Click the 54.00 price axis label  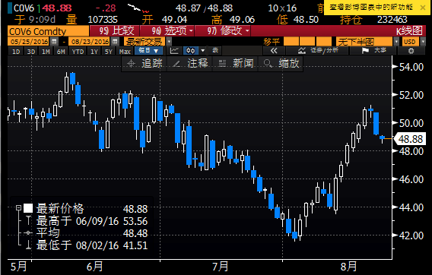click(x=411, y=67)
